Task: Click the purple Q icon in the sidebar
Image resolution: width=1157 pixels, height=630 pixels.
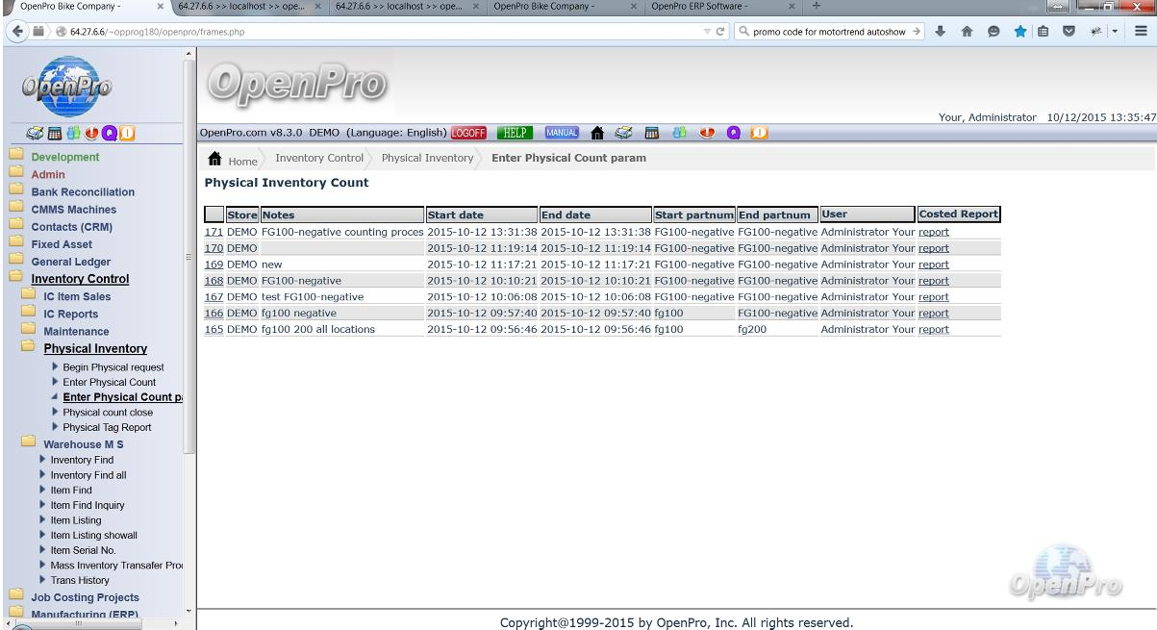Action: point(109,133)
